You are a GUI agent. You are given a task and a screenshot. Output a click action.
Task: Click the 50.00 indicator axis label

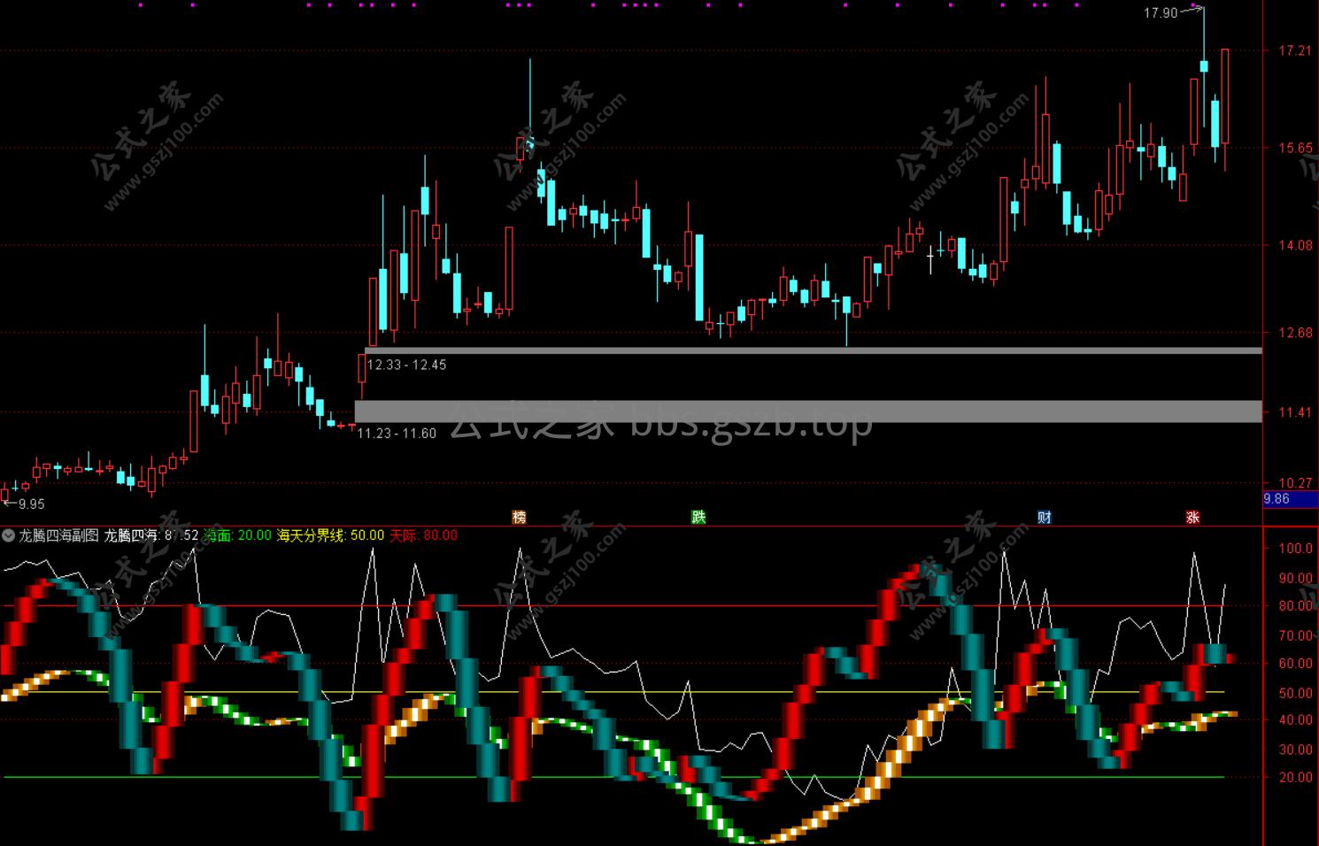pyautogui.click(x=1295, y=693)
